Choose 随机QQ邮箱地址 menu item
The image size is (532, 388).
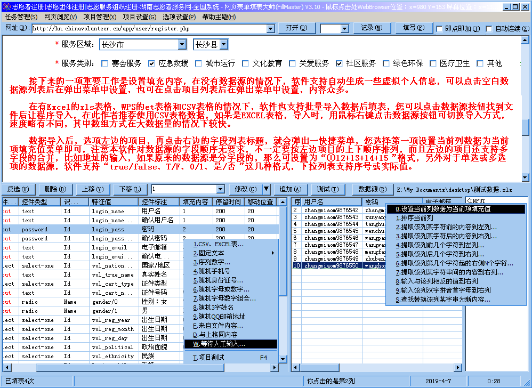pos(231,317)
